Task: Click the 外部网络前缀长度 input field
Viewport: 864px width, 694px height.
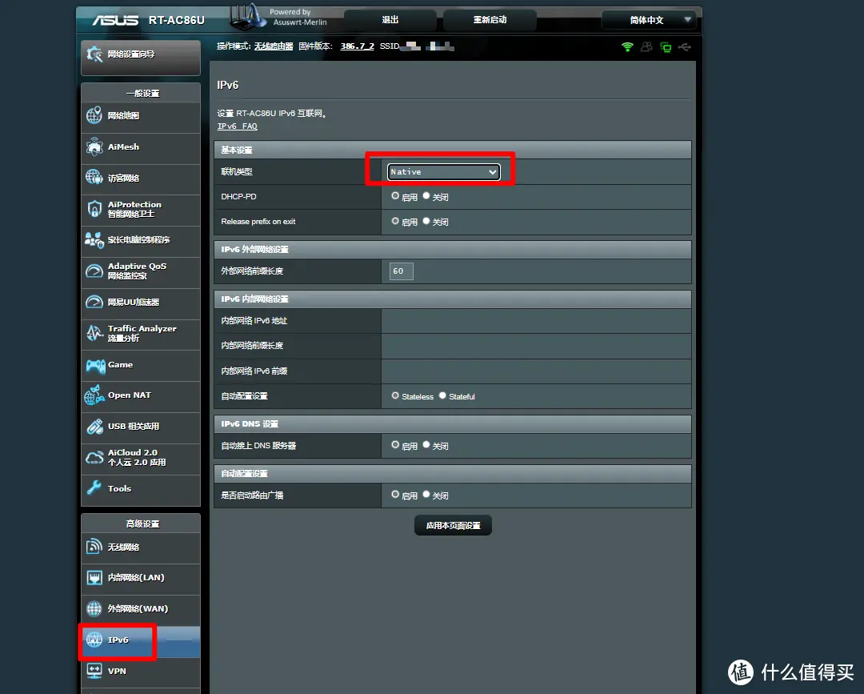Action: pyautogui.click(x=401, y=271)
